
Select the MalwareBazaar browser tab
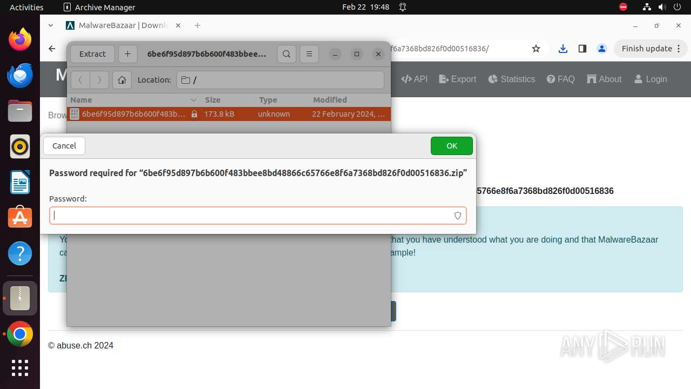click(x=124, y=25)
